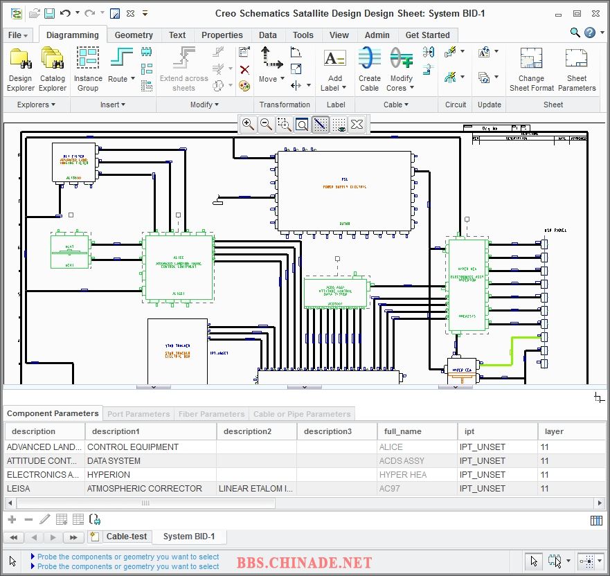This screenshot has width=610, height=576.
Task: Expand the Cable group dropdown
Action: click(395, 105)
